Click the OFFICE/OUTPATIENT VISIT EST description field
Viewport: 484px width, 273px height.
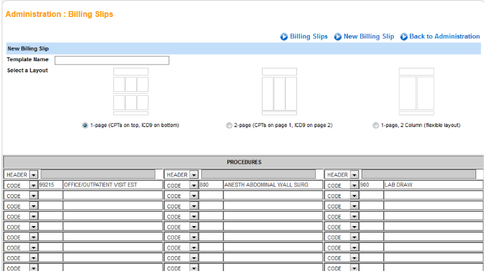click(x=111, y=185)
